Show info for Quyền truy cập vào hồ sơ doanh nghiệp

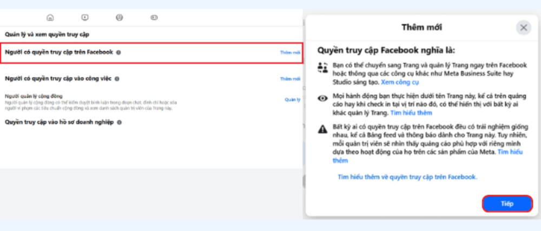119,122
